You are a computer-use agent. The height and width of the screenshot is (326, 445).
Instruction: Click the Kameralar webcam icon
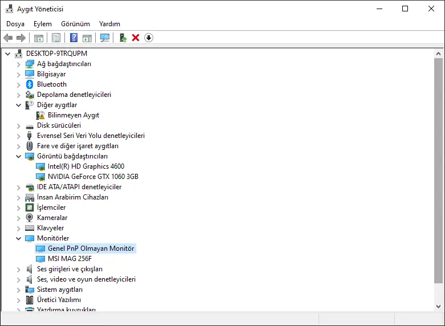(x=30, y=218)
